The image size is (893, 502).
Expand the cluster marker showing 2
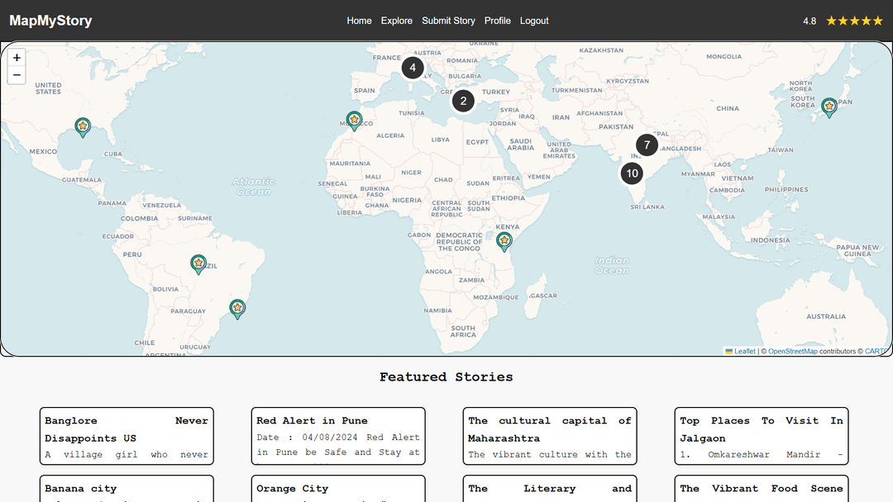click(463, 102)
